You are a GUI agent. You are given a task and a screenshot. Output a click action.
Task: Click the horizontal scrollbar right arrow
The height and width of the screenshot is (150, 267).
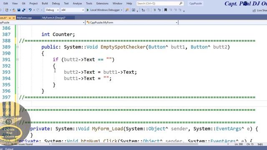[x=228, y=144]
